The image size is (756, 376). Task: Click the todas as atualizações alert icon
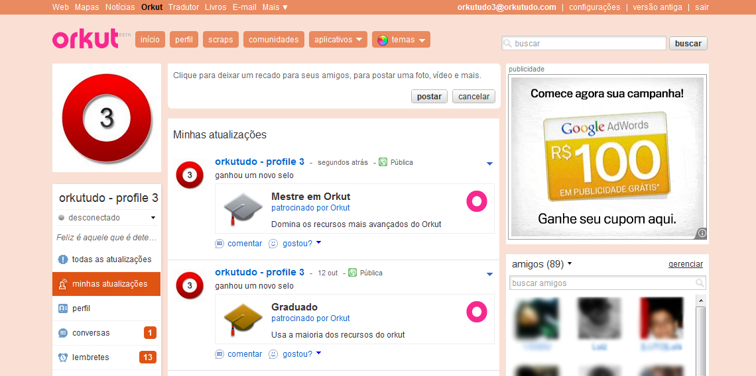point(63,259)
